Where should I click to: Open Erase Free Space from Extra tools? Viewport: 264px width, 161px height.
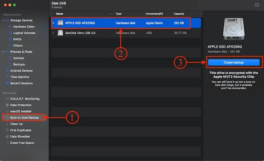(22, 143)
